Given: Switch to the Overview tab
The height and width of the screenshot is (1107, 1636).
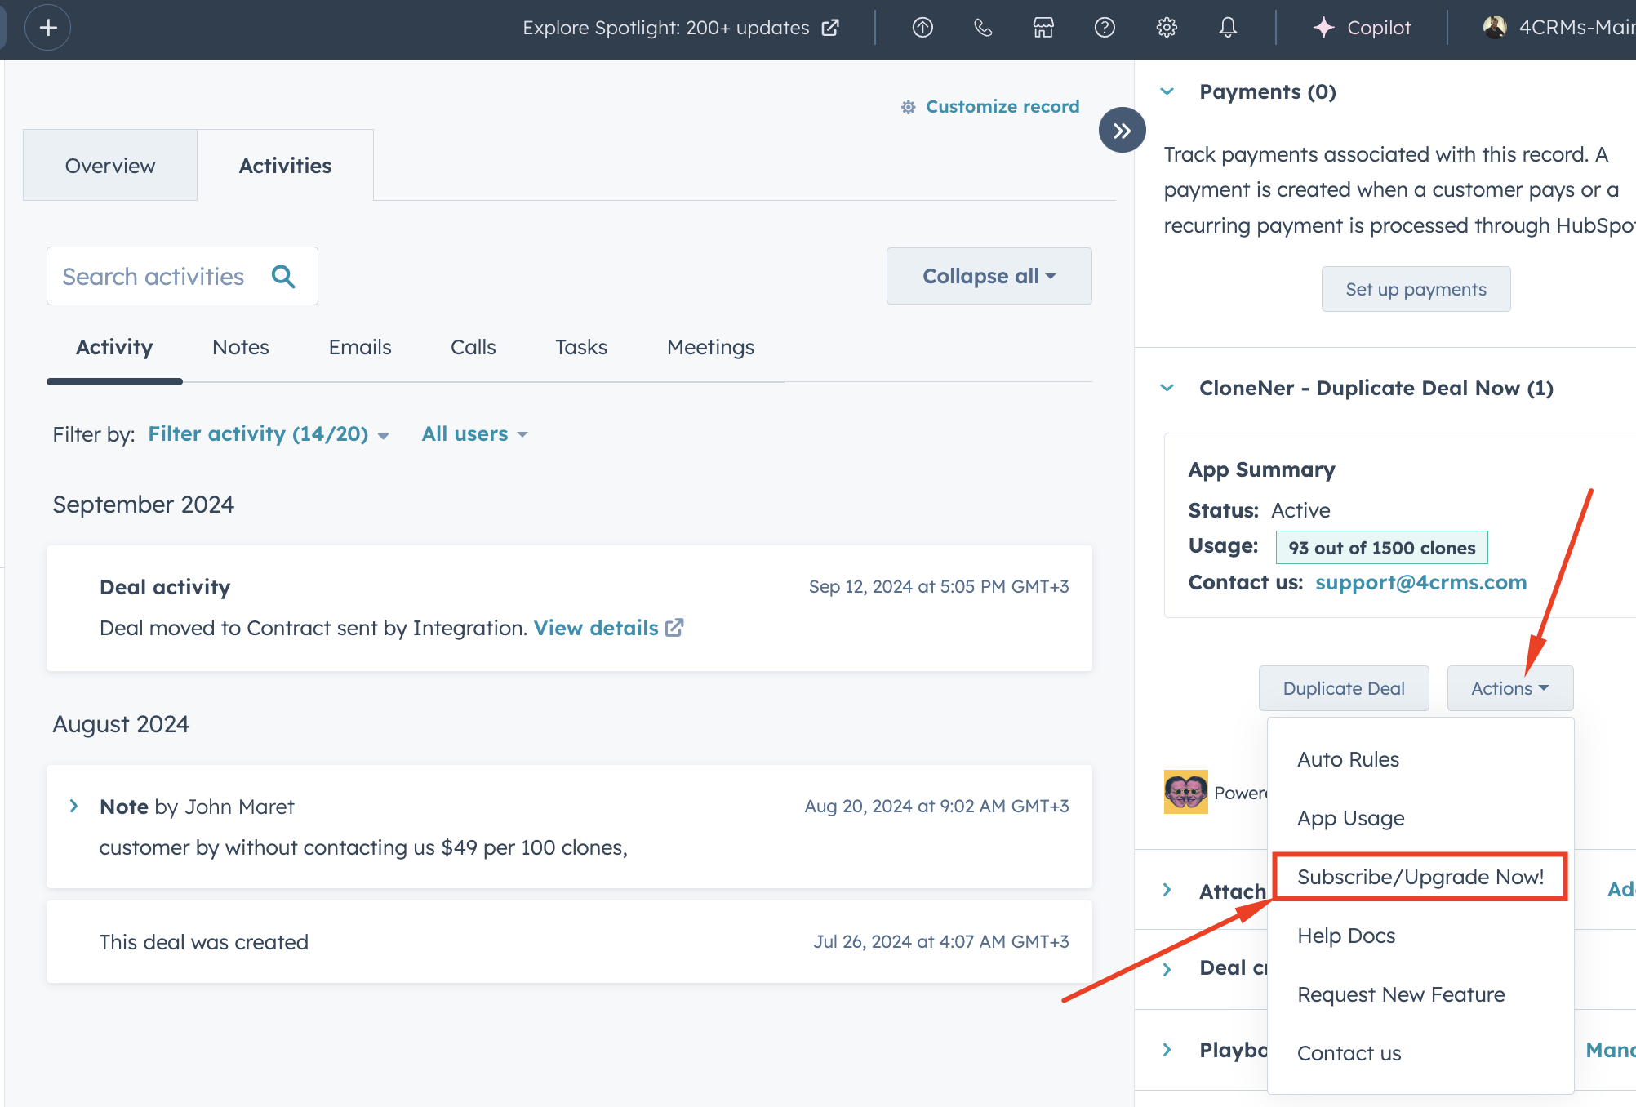Looking at the screenshot, I should tap(110, 166).
